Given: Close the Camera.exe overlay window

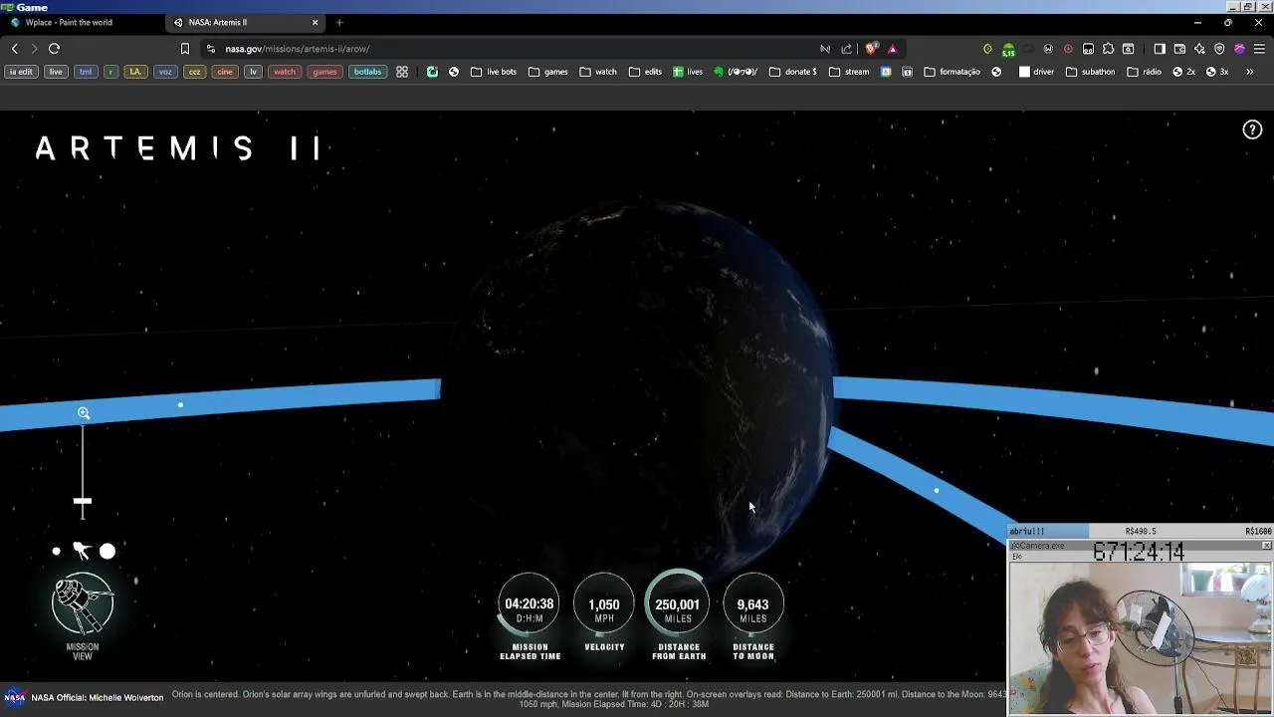Looking at the screenshot, I should (1266, 546).
